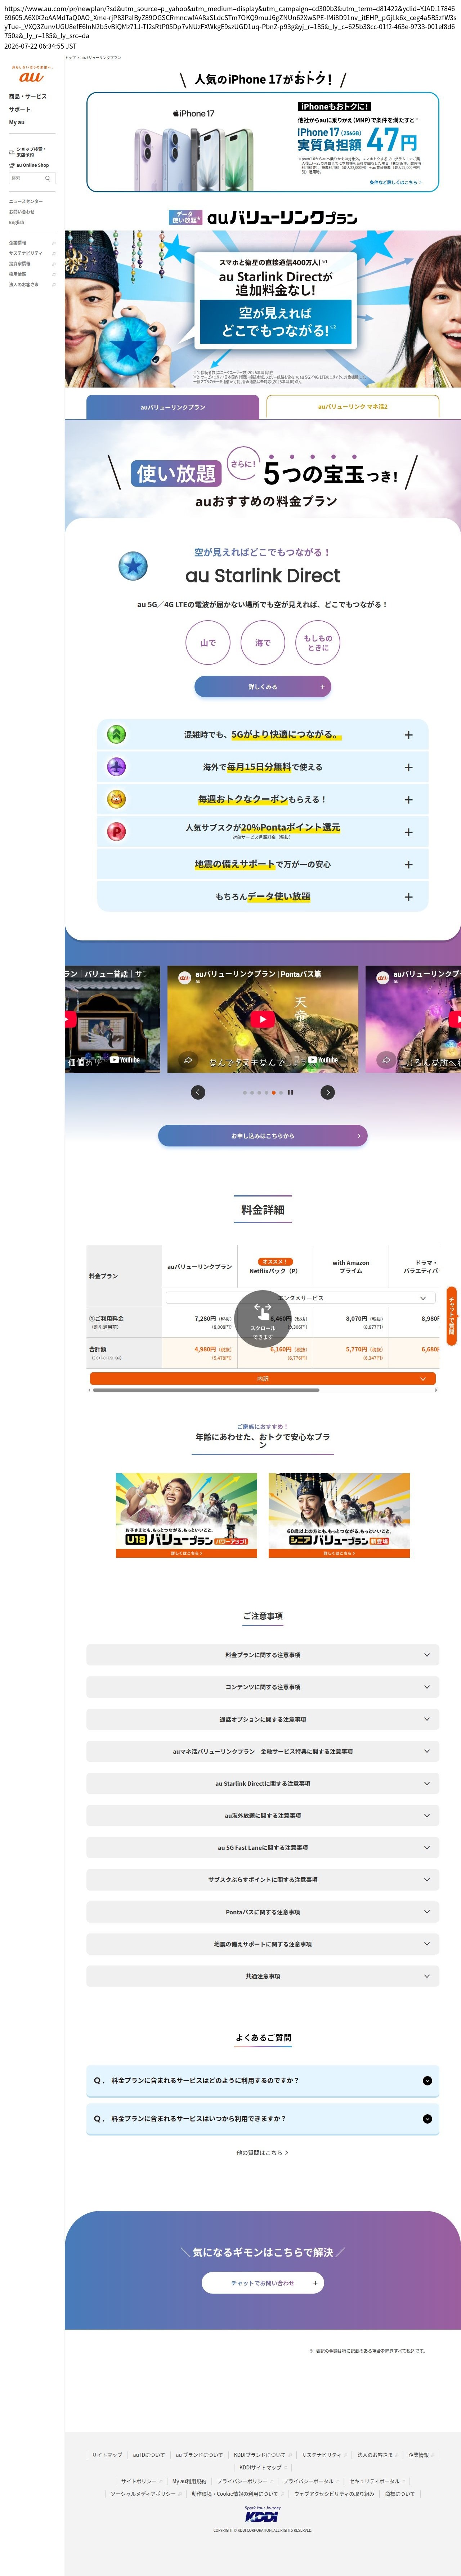
Task: Click お申し込みはこちらから button
Action: coord(263,1136)
